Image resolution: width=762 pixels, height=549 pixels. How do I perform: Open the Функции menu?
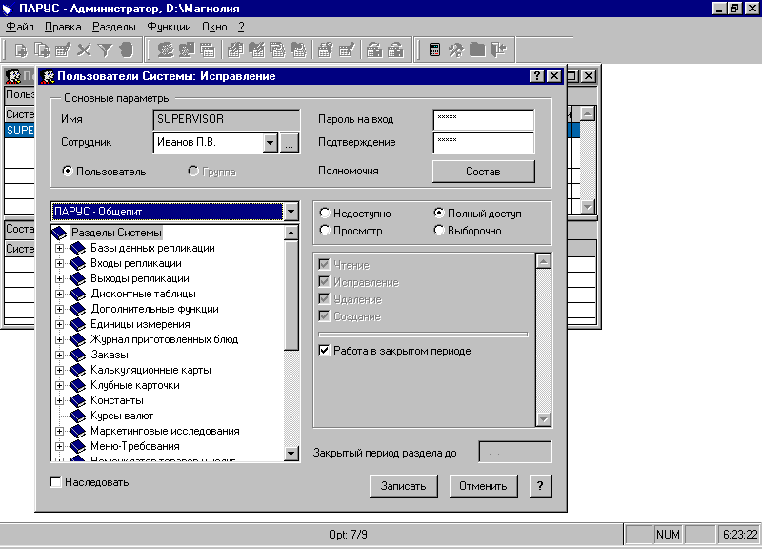click(170, 28)
